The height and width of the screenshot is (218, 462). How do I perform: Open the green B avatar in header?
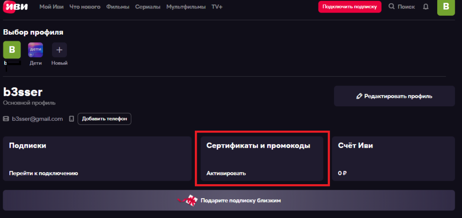446,7
